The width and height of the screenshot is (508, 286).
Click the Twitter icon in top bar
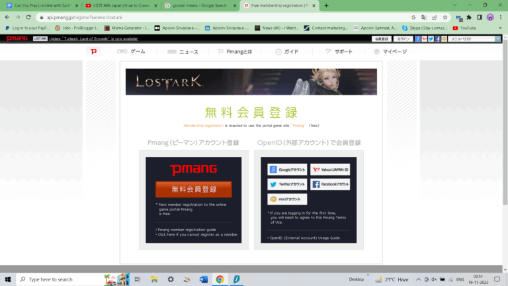point(431,39)
